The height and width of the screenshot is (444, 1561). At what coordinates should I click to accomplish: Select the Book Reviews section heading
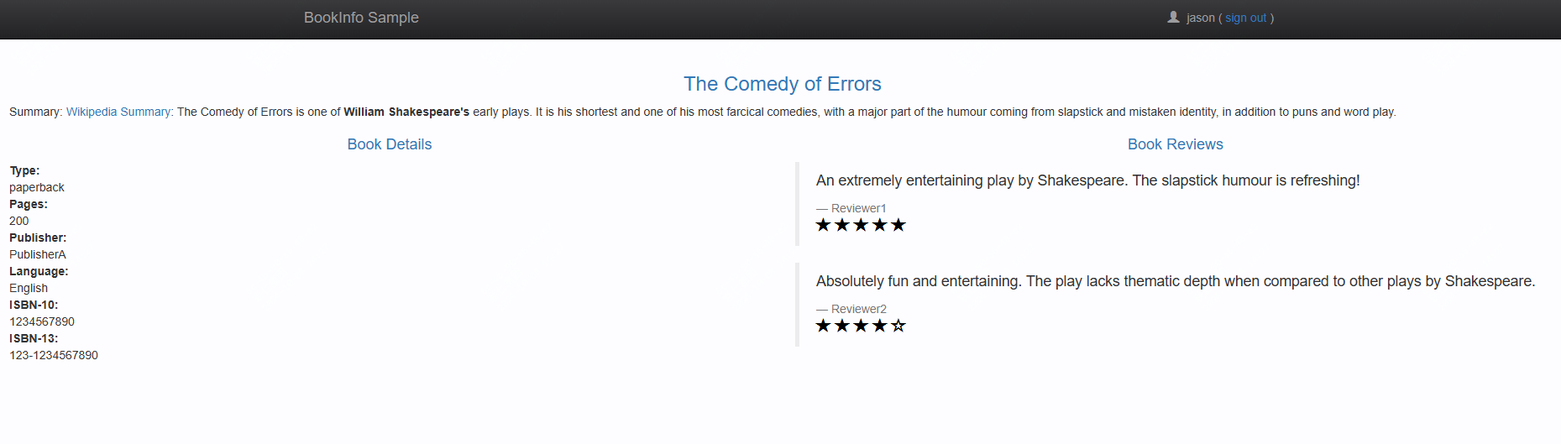[x=1175, y=144]
